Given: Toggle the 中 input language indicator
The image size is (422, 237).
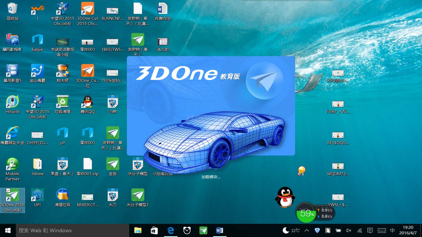Looking at the screenshot, I should tap(392, 230).
